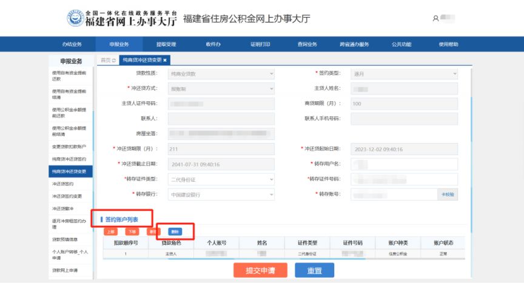Open 提取受理 in the top navigation
524x283 pixels.
166,44
